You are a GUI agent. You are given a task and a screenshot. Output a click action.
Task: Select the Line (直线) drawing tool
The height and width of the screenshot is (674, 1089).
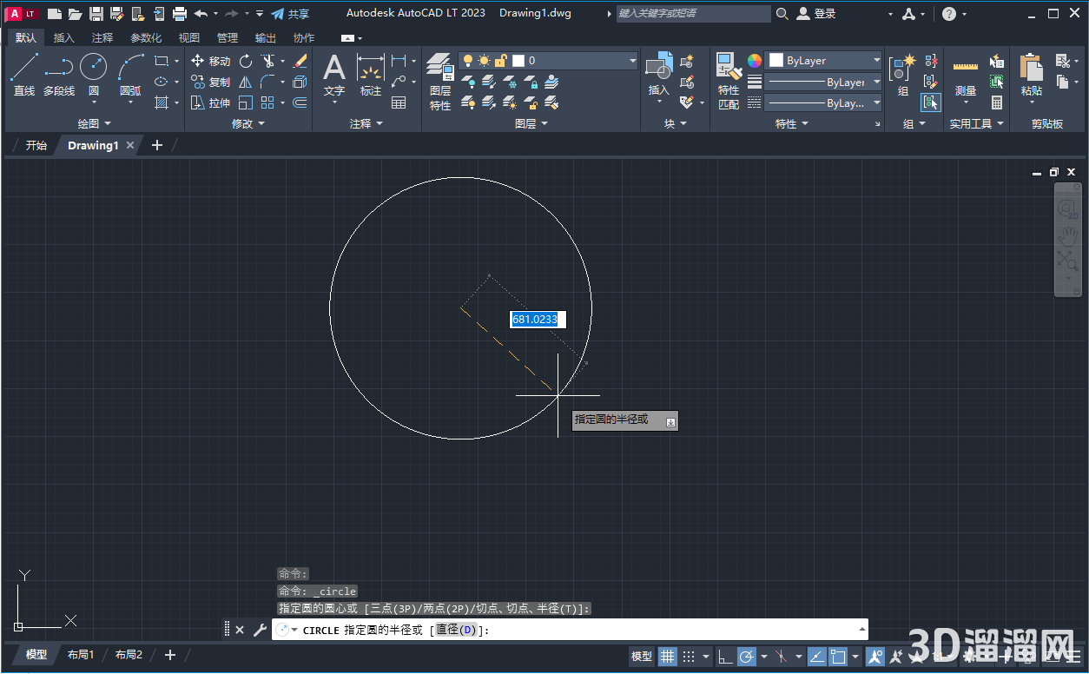pyautogui.click(x=24, y=74)
